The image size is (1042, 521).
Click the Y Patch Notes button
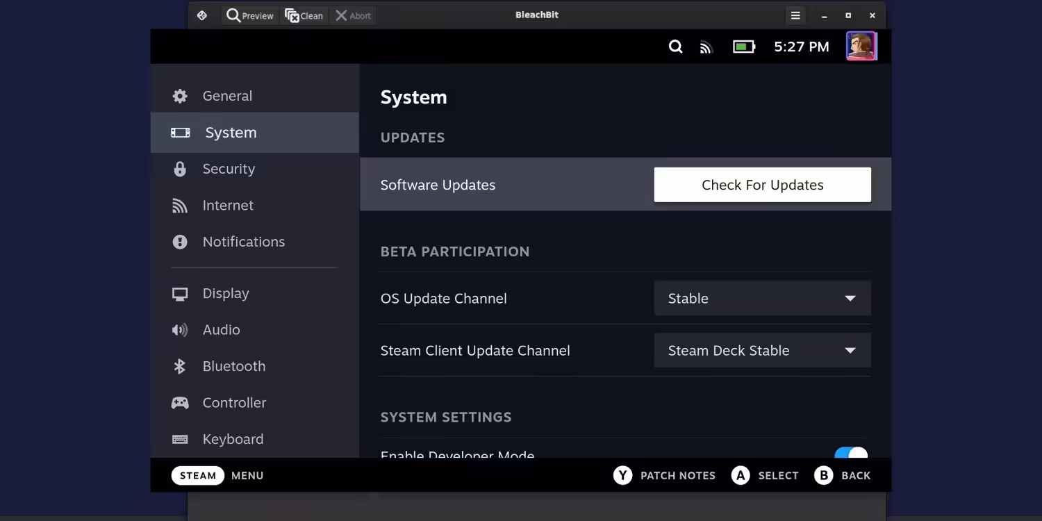664,476
